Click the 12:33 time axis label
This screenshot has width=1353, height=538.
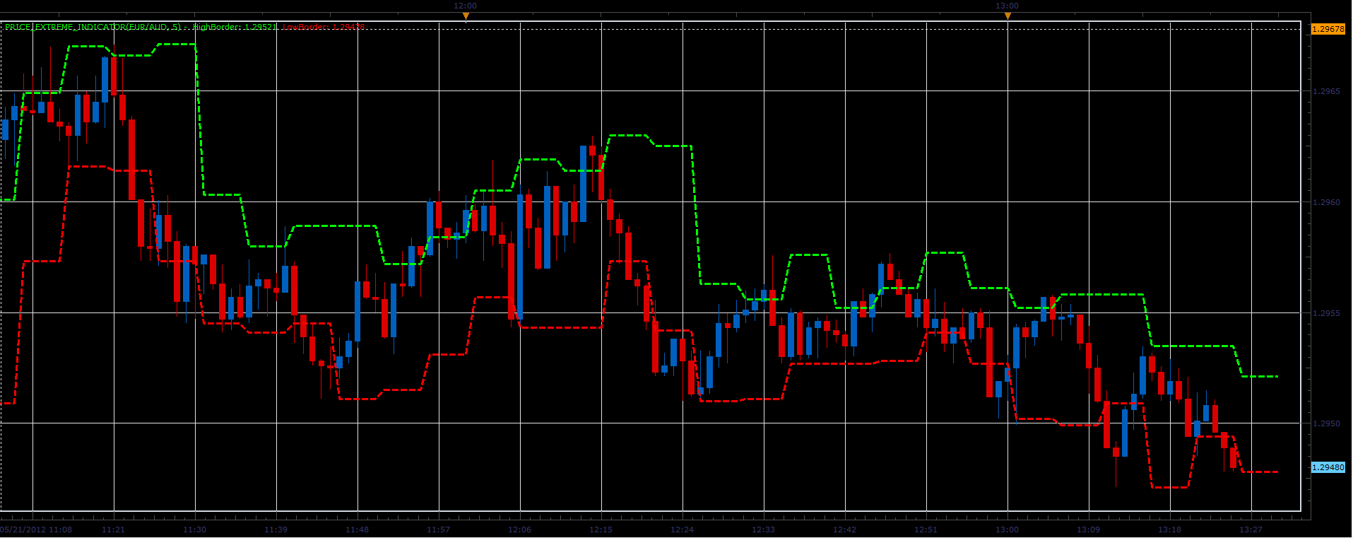tap(764, 530)
